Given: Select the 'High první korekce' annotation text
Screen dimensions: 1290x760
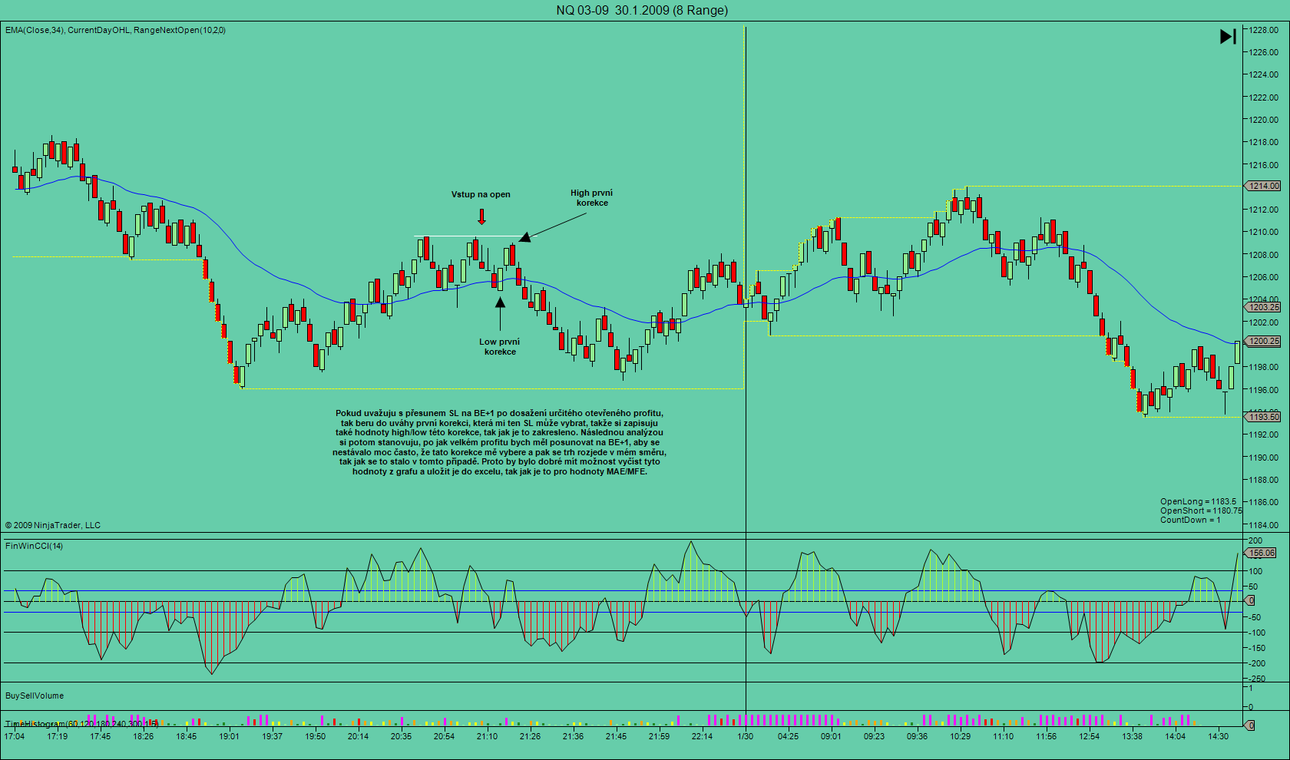Looking at the screenshot, I should click(591, 198).
